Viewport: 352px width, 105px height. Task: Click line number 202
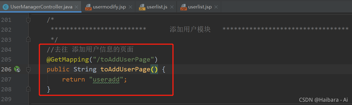(6, 30)
